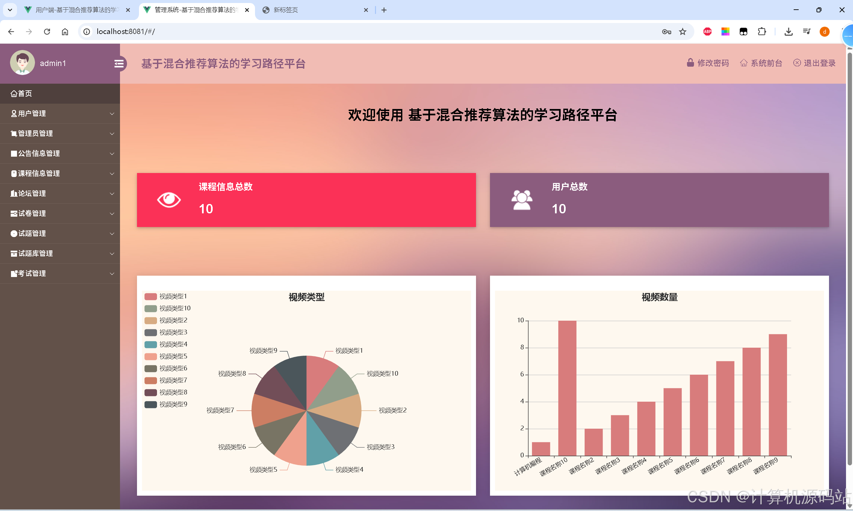Click the eye icon on 课程信息总数 card
This screenshot has width=853, height=511.
(x=169, y=200)
